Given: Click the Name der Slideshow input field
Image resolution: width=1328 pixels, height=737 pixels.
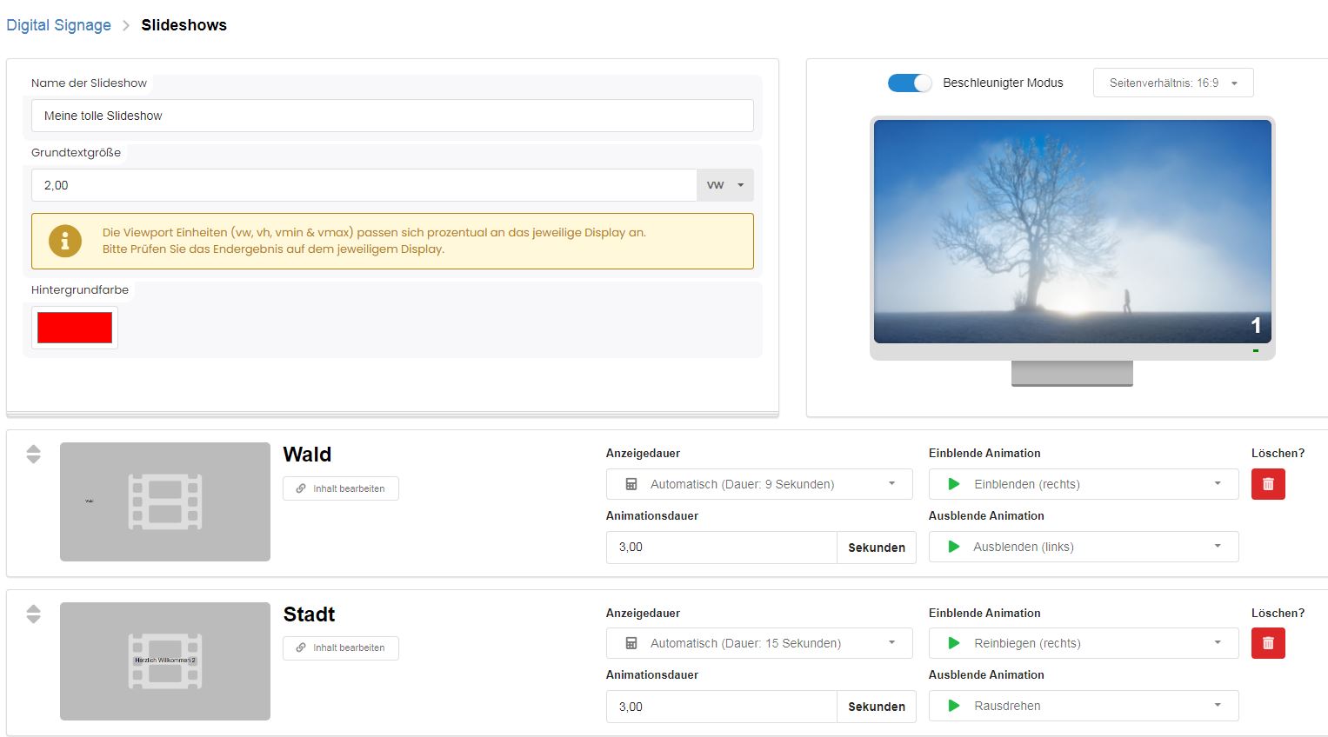Looking at the screenshot, I should (391, 116).
